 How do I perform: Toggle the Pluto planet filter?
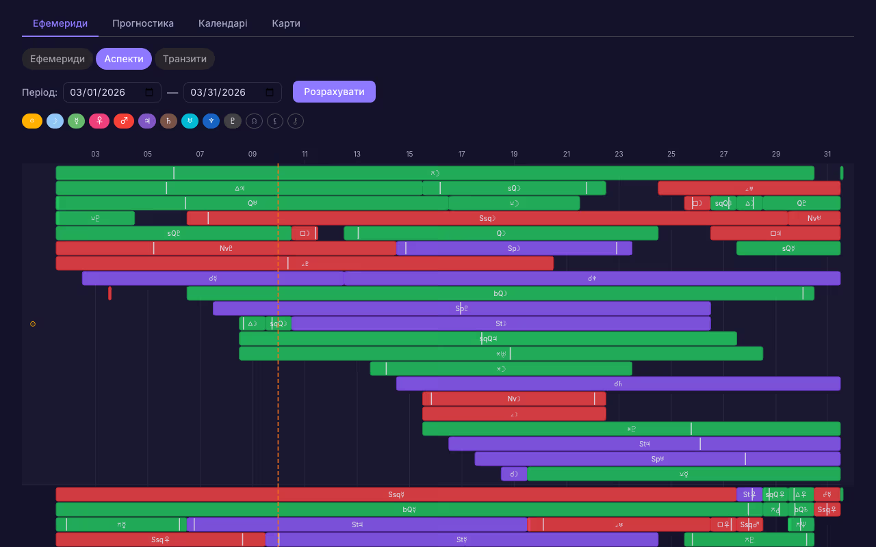[233, 121]
